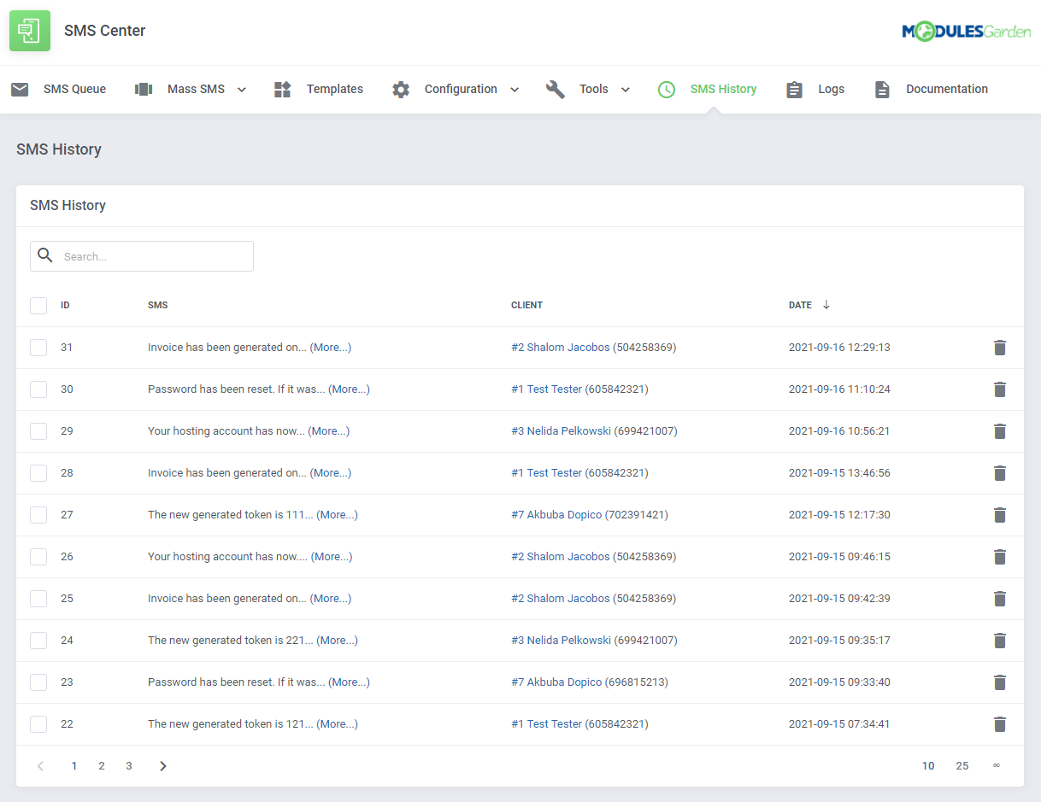Open the SMS Queue envelope icon
Image resolution: width=1041 pixels, height=802 pixels.
pos(20,89)
